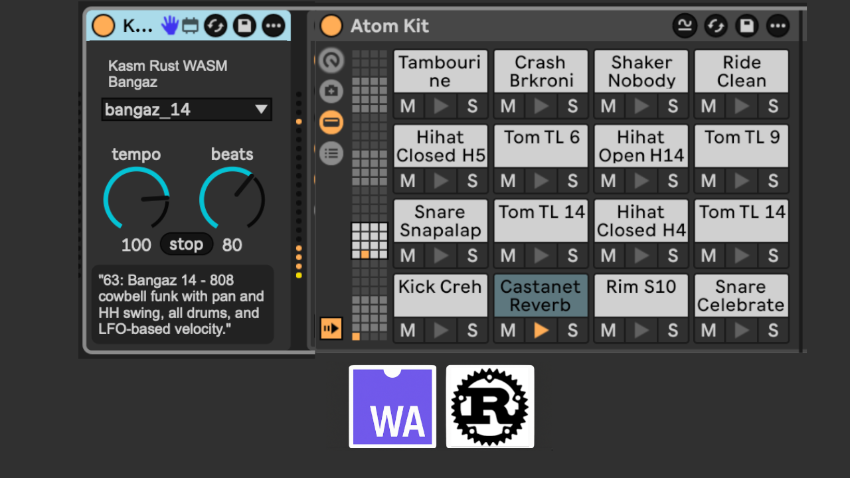Solo the Snare Snapalap pad
Image resolution: width=850 pixels, height=478 pixels.
pyautogui.click(x=472, y=255)
